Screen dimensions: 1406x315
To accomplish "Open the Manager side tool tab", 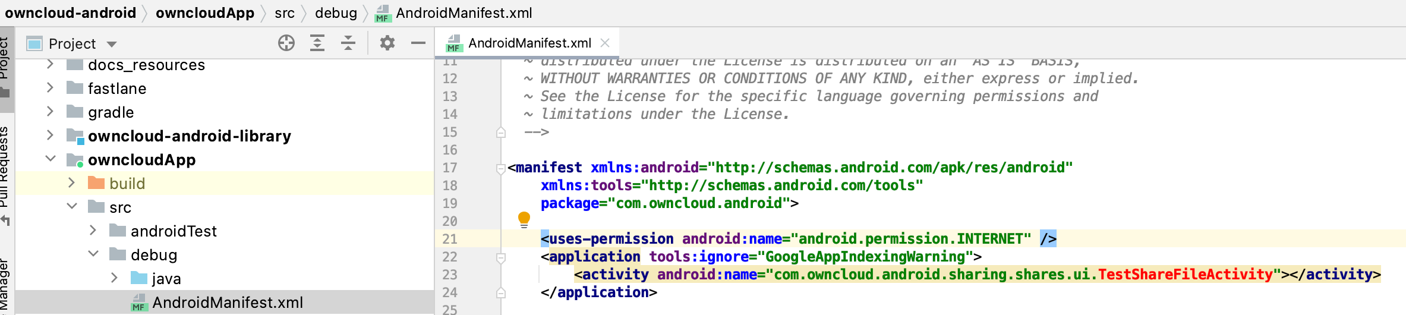I will coord(5,285).
